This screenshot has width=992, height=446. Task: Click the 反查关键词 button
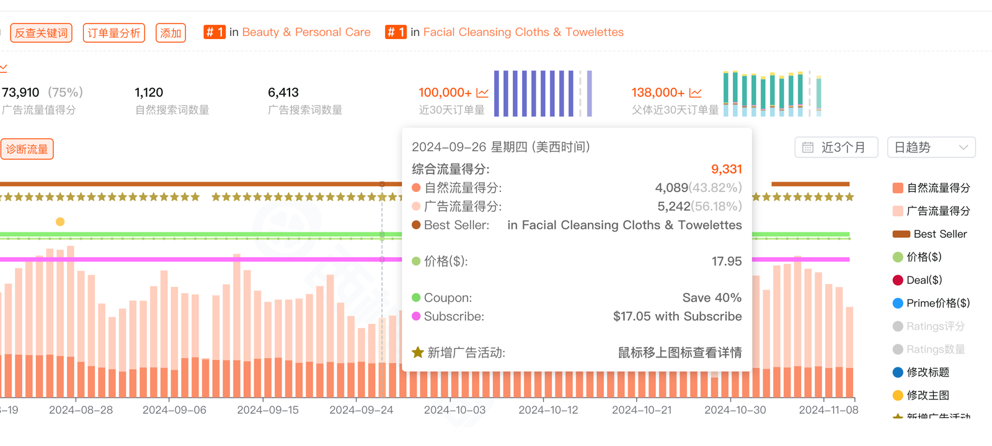pos(41,33)
